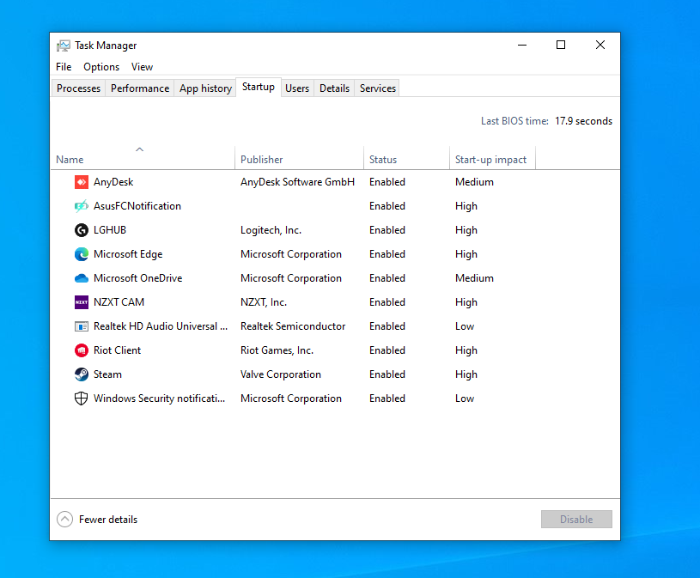Select the LGHUB entry name
The image size is (700, 578).
pyautogui.click(x=110, y=230)
